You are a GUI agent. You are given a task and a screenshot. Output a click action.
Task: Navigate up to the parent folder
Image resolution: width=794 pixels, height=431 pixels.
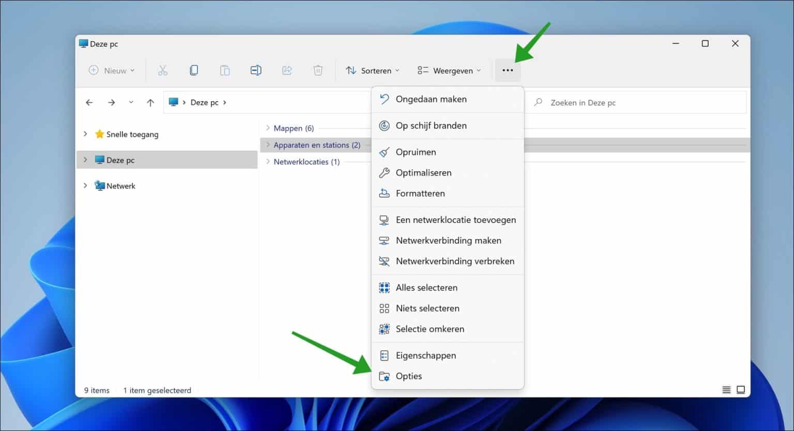click(x=150, y=102)
